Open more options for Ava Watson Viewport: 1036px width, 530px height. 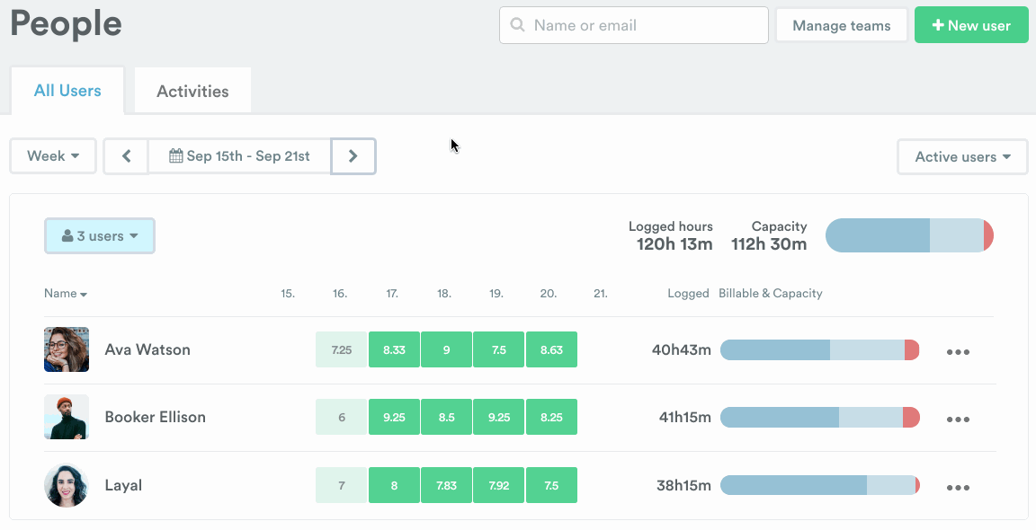coord(958,351)
